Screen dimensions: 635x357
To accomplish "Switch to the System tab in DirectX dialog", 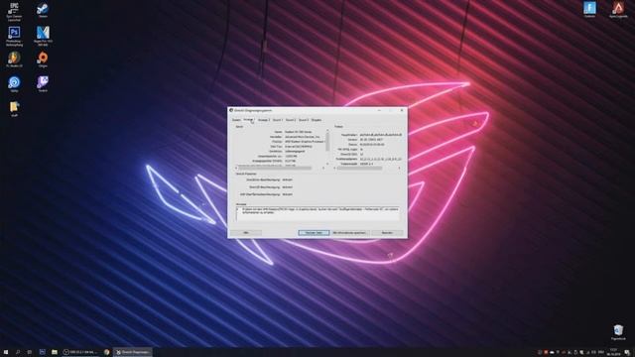I will [x=236, y=120].
